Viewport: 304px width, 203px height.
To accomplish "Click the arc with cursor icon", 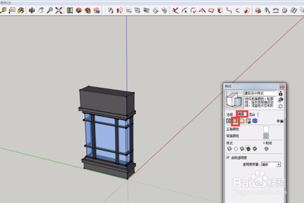I will tap(184, 10).
